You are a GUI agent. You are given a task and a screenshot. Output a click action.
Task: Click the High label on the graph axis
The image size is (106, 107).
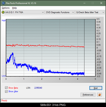[4, 20]
